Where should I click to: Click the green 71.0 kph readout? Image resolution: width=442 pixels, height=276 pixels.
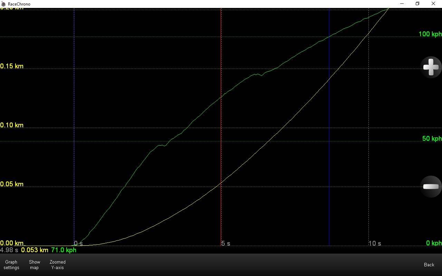tap(64, 250)
